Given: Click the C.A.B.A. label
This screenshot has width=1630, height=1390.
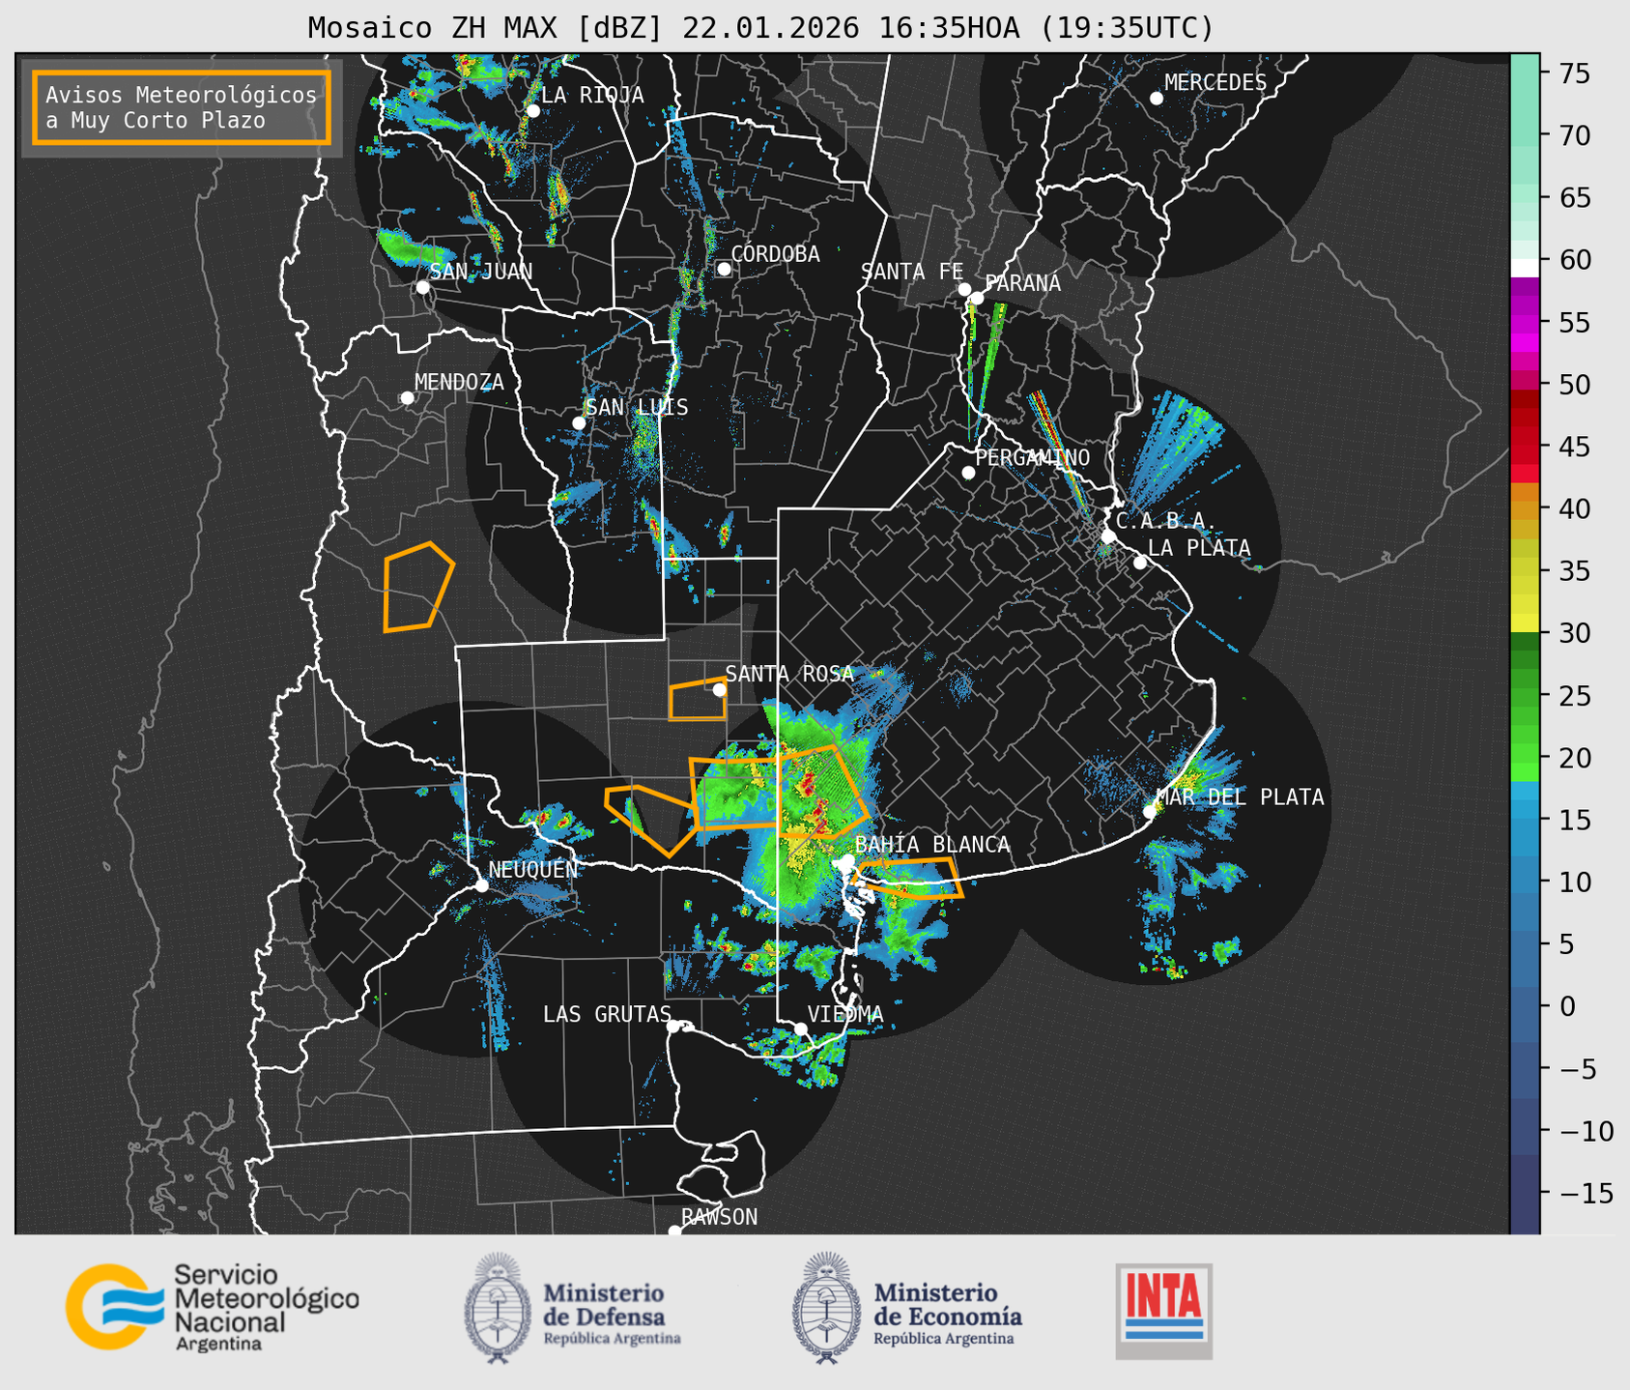Looking at the screenshot, I should (x=1164, y=522).
